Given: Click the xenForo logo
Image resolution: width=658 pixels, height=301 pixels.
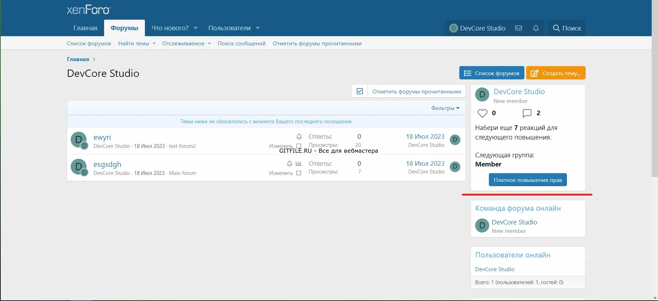Looking at the screenshot, I should click(x=89, y=10).
